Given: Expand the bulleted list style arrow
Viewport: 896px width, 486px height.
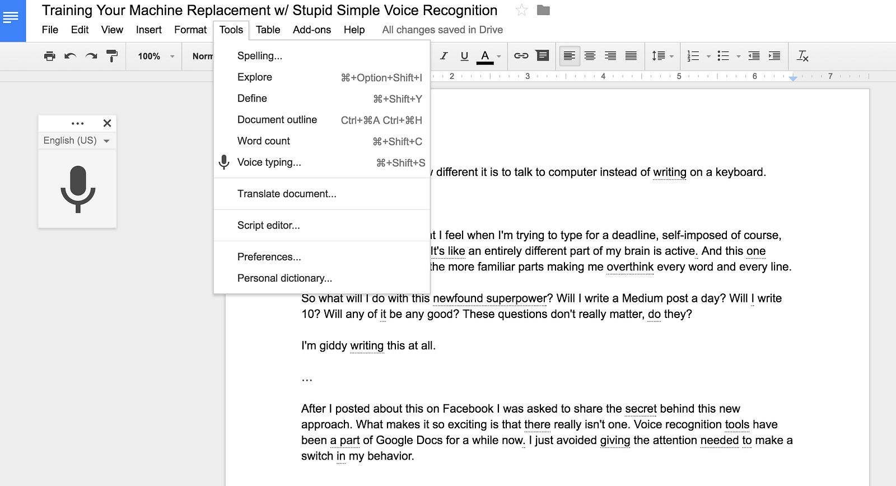Looking at the screenshot, I should pyautogui.click(x=739, y=56).
